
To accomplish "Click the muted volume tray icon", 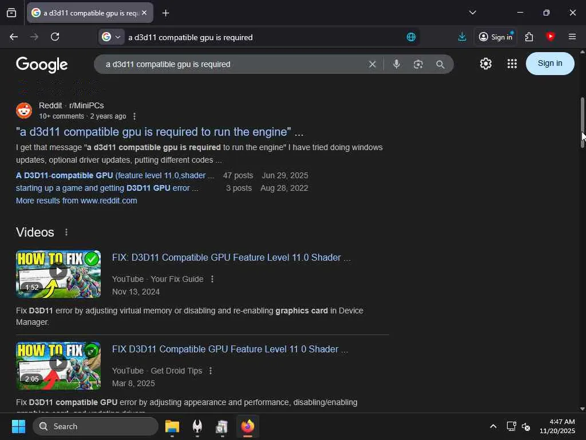I will (526, 426).
